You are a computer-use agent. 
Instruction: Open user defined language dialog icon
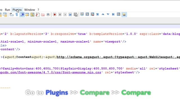(x=27, y=15)
